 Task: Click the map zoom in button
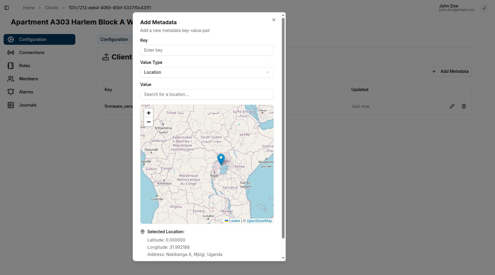tap(149, 113)
